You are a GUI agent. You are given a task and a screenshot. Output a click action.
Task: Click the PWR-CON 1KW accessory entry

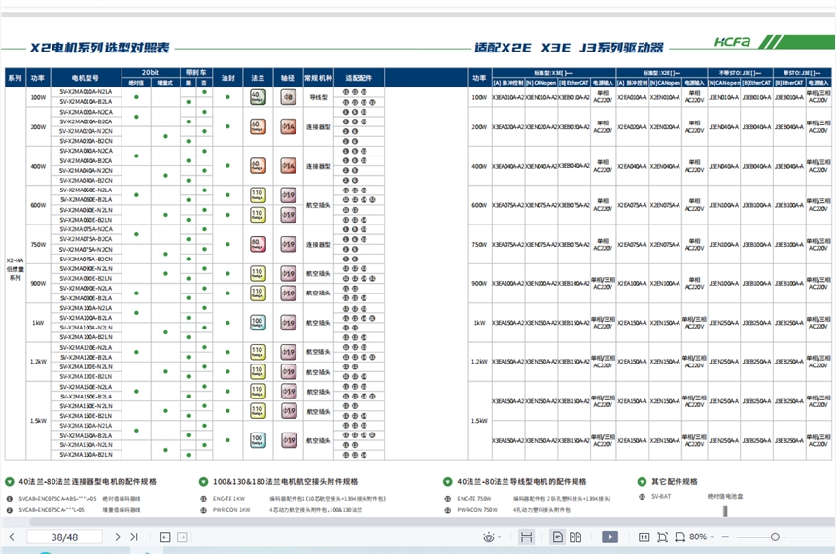pos(231,509)
